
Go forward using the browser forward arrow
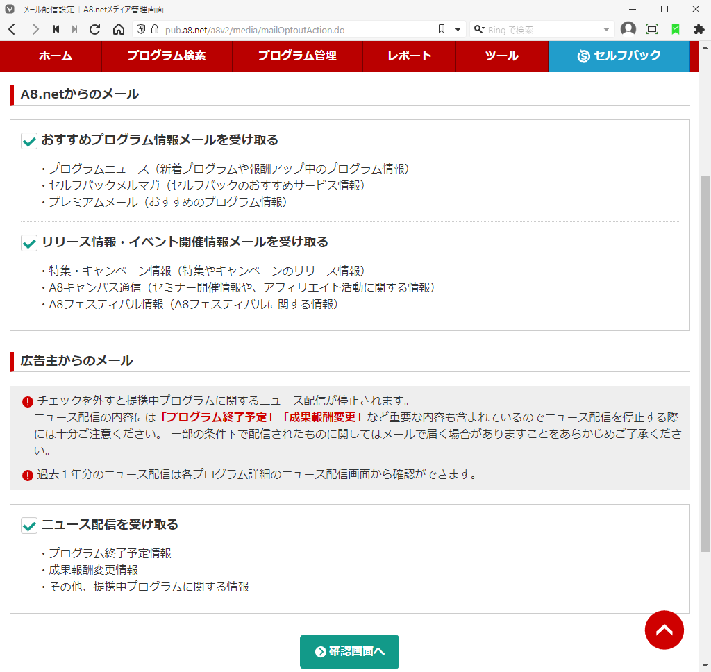[35, 29]
